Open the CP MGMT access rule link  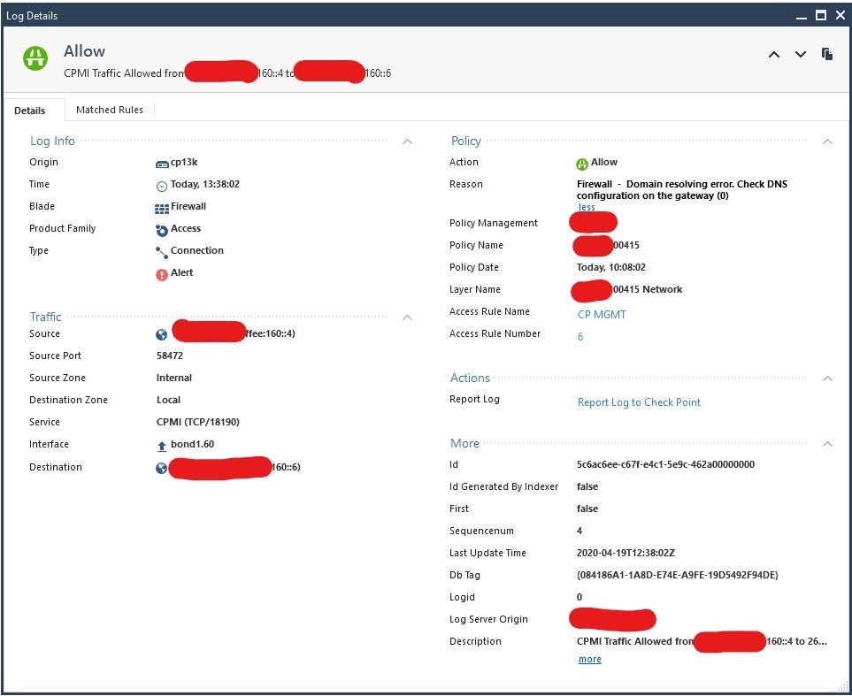pos(602,314)
